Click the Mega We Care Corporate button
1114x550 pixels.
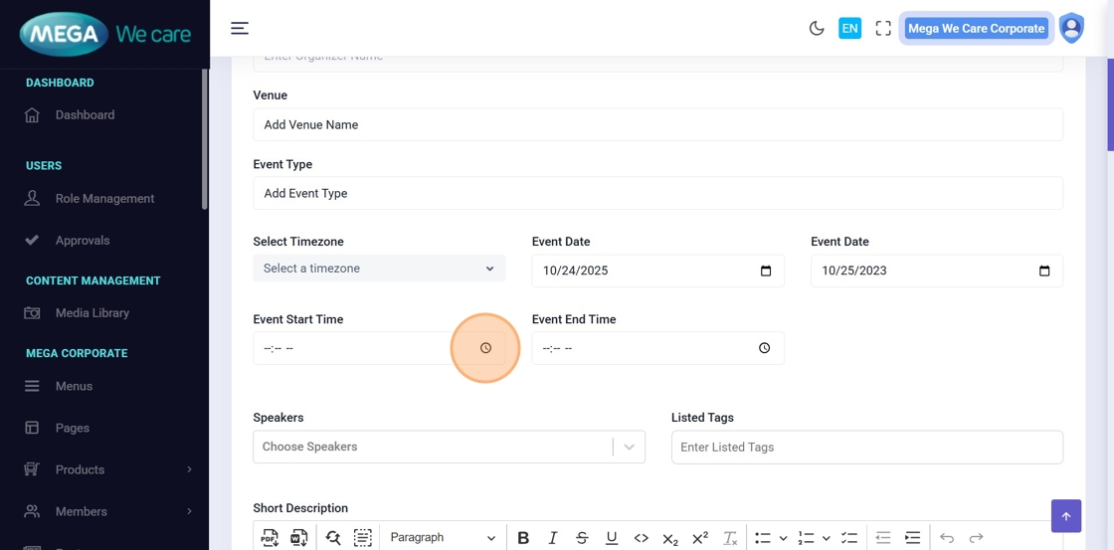coord(975,28)
